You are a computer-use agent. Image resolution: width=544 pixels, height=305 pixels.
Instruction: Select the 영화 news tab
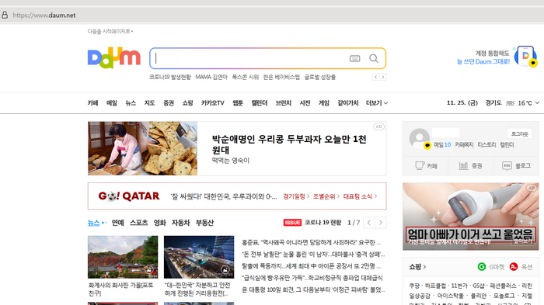tap(159, 223)
